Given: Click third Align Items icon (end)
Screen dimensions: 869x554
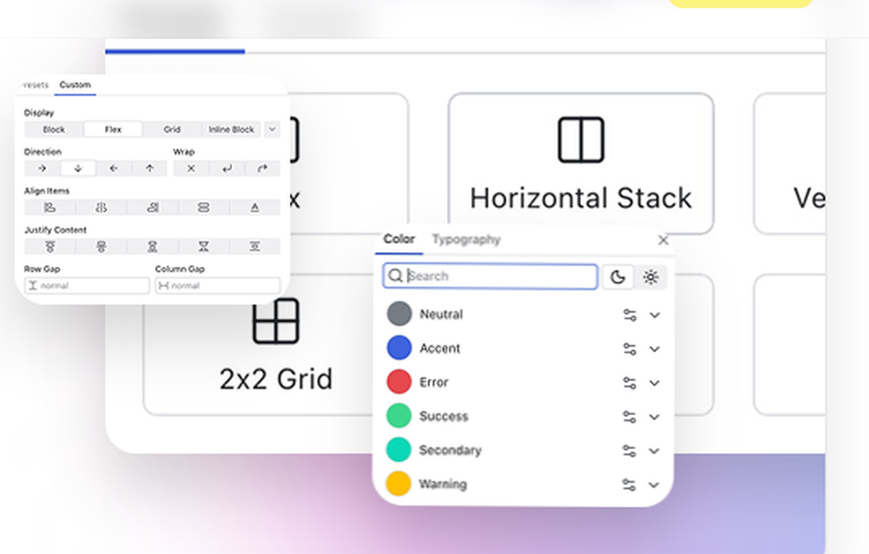Looking at the screenshot, I should pyautogui.click(x=152, y=208).
